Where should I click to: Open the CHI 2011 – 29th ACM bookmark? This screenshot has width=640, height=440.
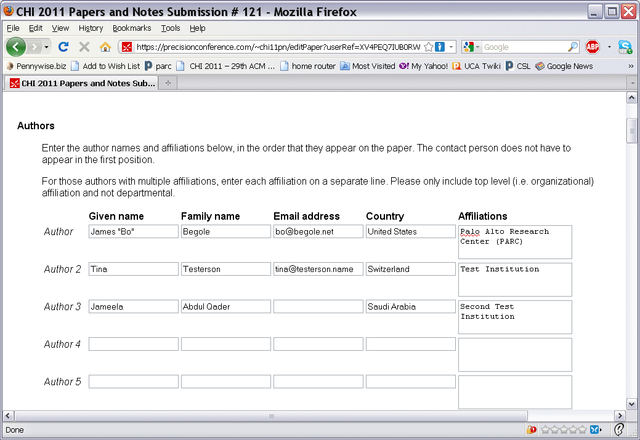pyautogui.click(x=226, y=66)
